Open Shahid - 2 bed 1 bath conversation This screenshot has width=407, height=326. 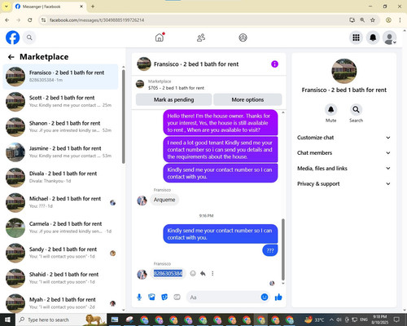click(60, 278)
